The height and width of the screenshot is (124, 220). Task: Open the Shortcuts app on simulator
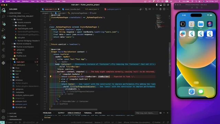210,24
